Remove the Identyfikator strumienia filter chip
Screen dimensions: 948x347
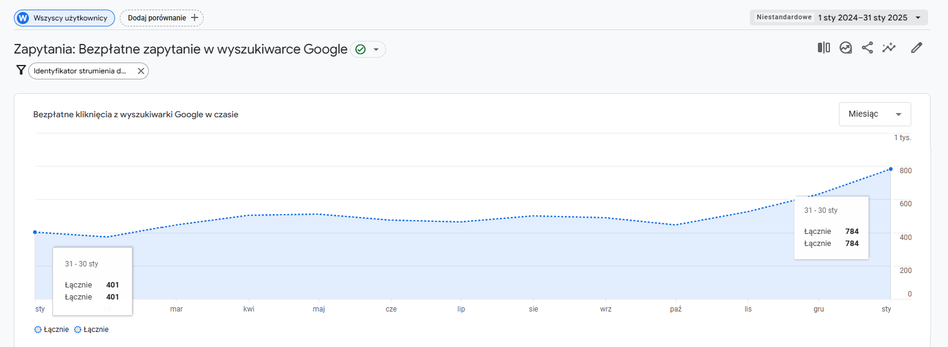pos(141,71)
